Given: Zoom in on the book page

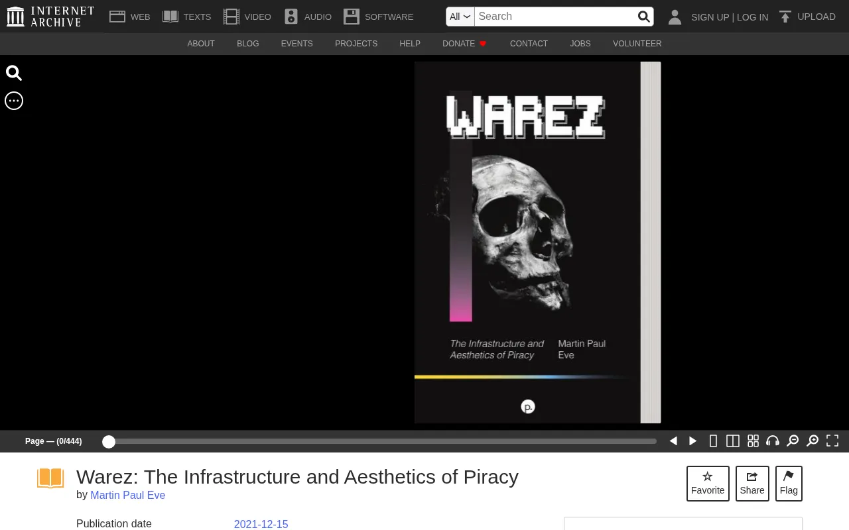Looking at the screenshot, I should tap(813, 441).
